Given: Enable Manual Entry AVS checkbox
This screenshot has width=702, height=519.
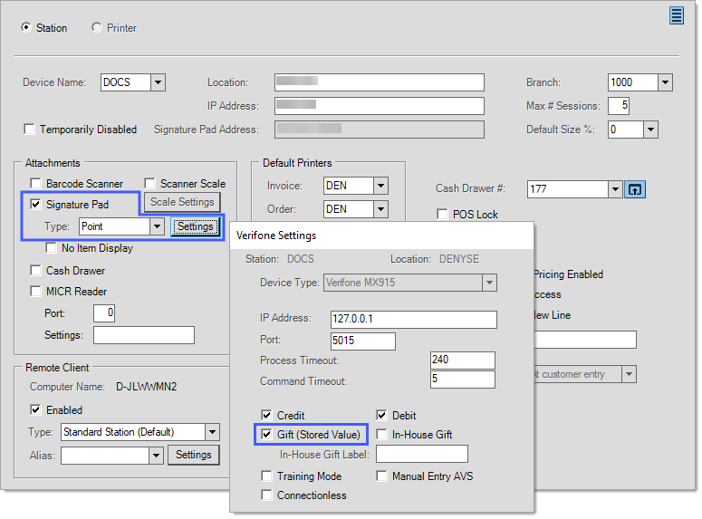Looking at the screenshot, I should point(381,476).
